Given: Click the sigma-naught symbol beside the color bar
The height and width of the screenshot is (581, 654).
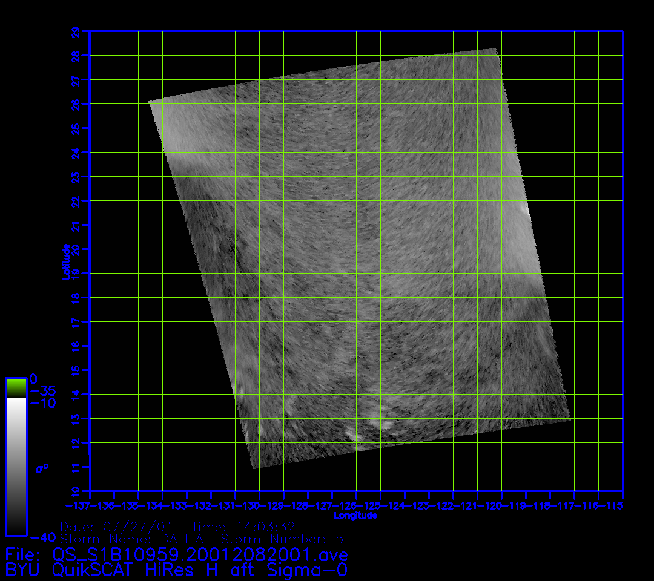Looking at the screenshot, I should coord(42,468).
